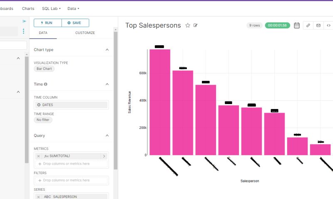Open the SQL Lab dropdown menu
This screenshot has height=199, width=333.
(51, 8)
